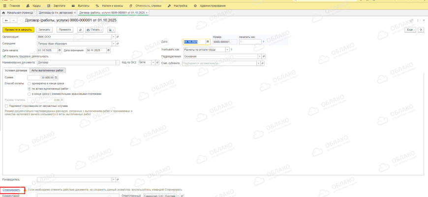Click the back navigation arrow
The height and width of the screenshot is (197, 428).
click(6, 20)
